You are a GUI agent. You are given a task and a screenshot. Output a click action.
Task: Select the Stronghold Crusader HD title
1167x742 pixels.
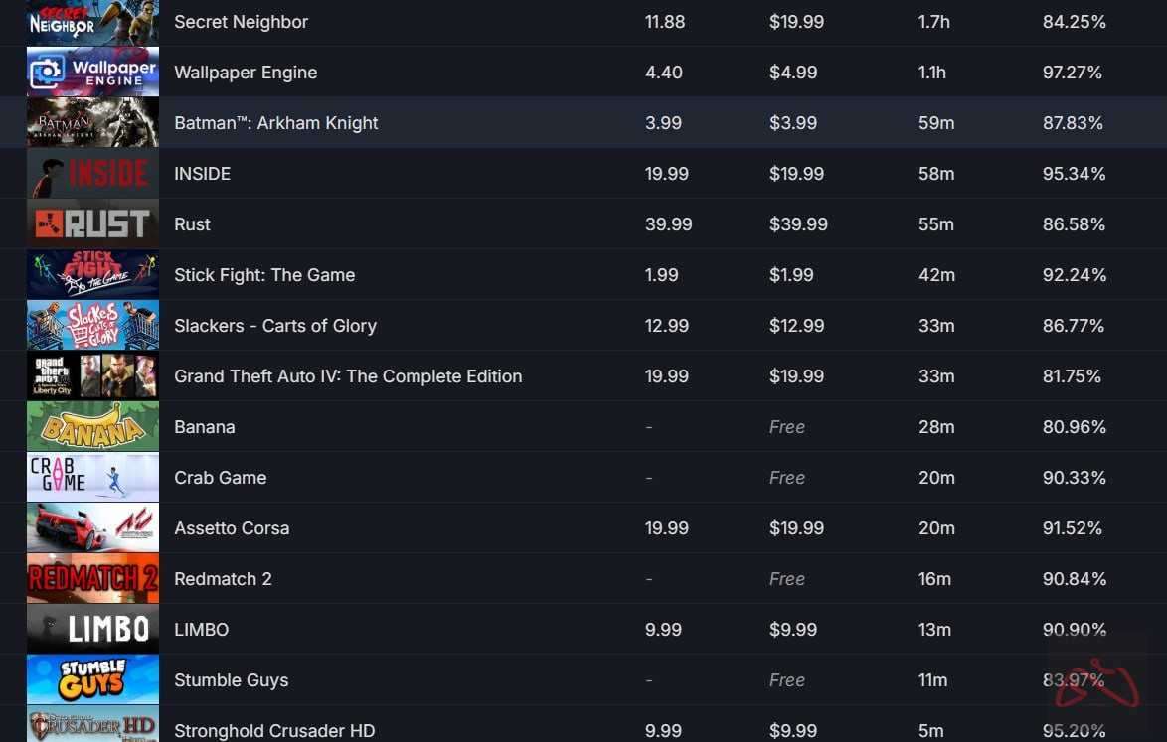pos(274,731)
